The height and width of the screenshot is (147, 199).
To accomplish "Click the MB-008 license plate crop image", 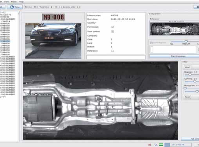I will (x=53, y=17).
